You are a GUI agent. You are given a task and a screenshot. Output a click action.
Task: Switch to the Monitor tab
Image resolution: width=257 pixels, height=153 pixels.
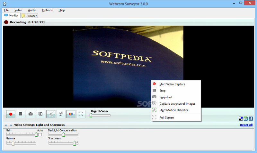pos(12,15)
